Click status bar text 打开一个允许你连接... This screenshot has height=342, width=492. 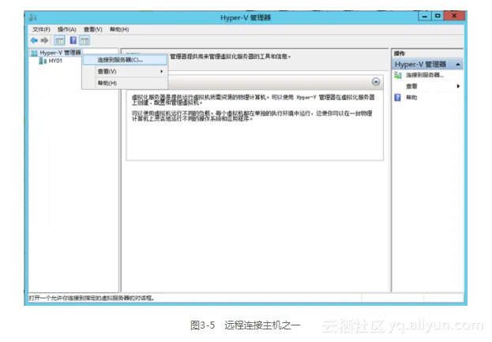point(92,298)
